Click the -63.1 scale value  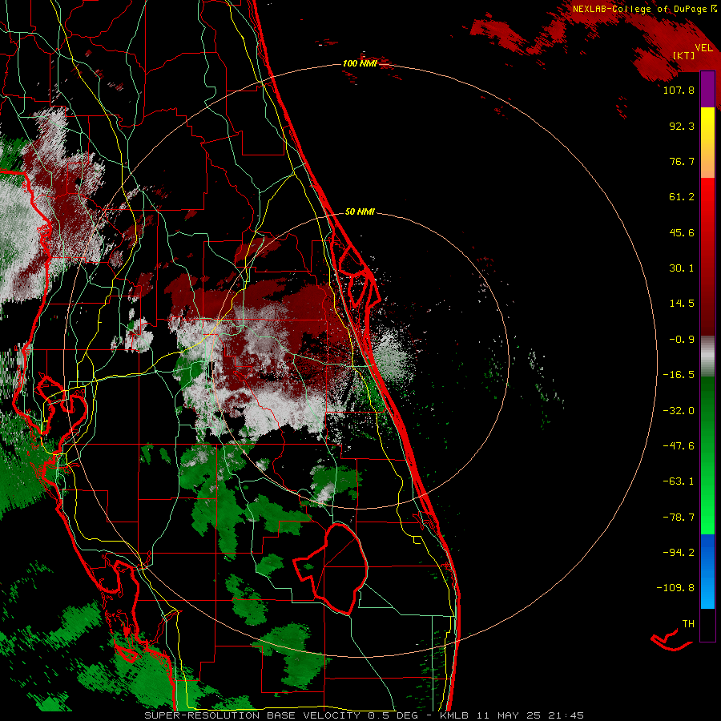pyautogui.click(x=679, y=481)
